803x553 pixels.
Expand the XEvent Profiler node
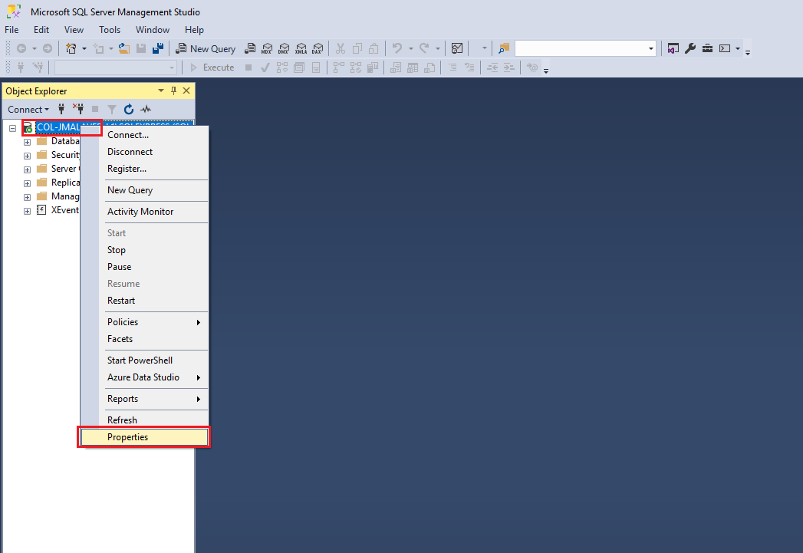[x=27, y=211]
